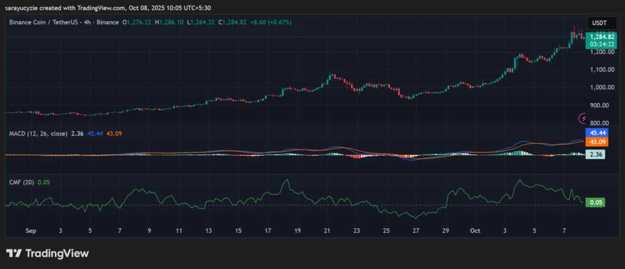Click the Binance Coin / TetherUS symbol title
Image resolution: width=625 pixels, height=269 pixels.
pyautogui.click(x=47, y=23)
